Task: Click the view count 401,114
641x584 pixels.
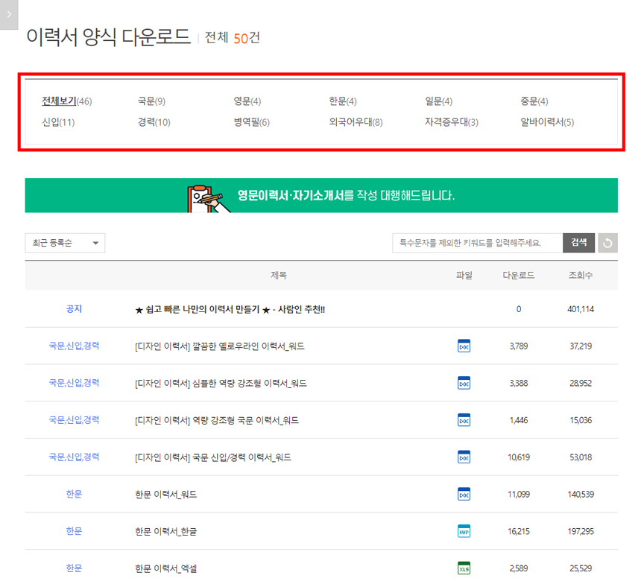Action: click(x=581, y=309)
